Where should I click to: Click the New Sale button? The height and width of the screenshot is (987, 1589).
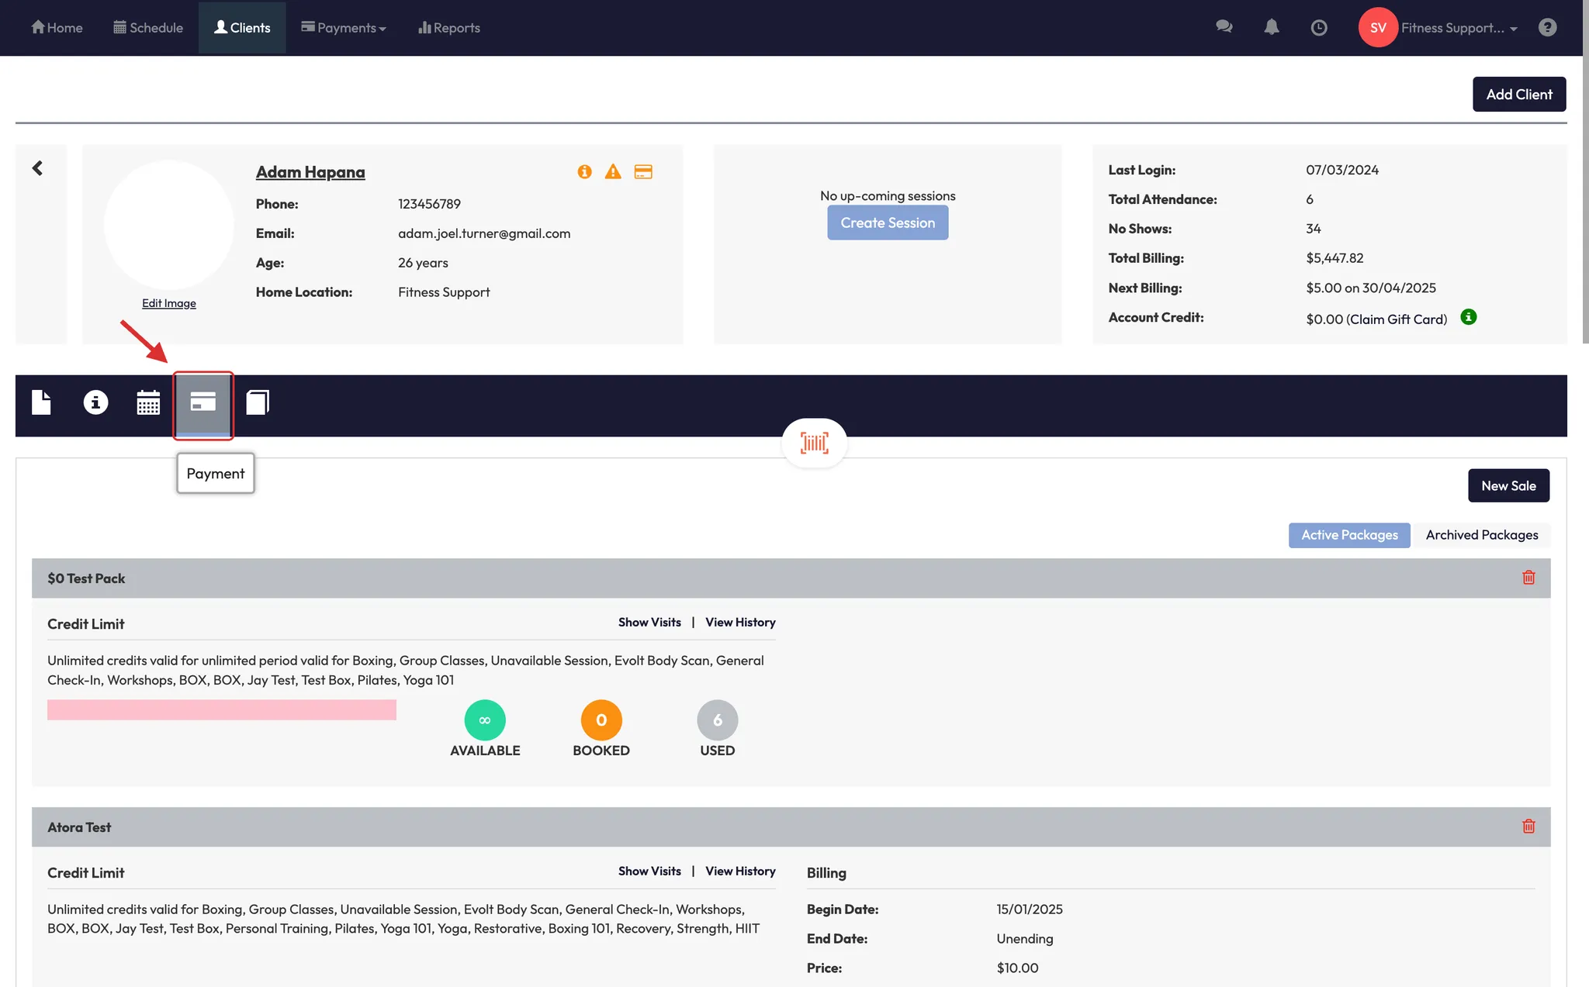[1508, 485]
